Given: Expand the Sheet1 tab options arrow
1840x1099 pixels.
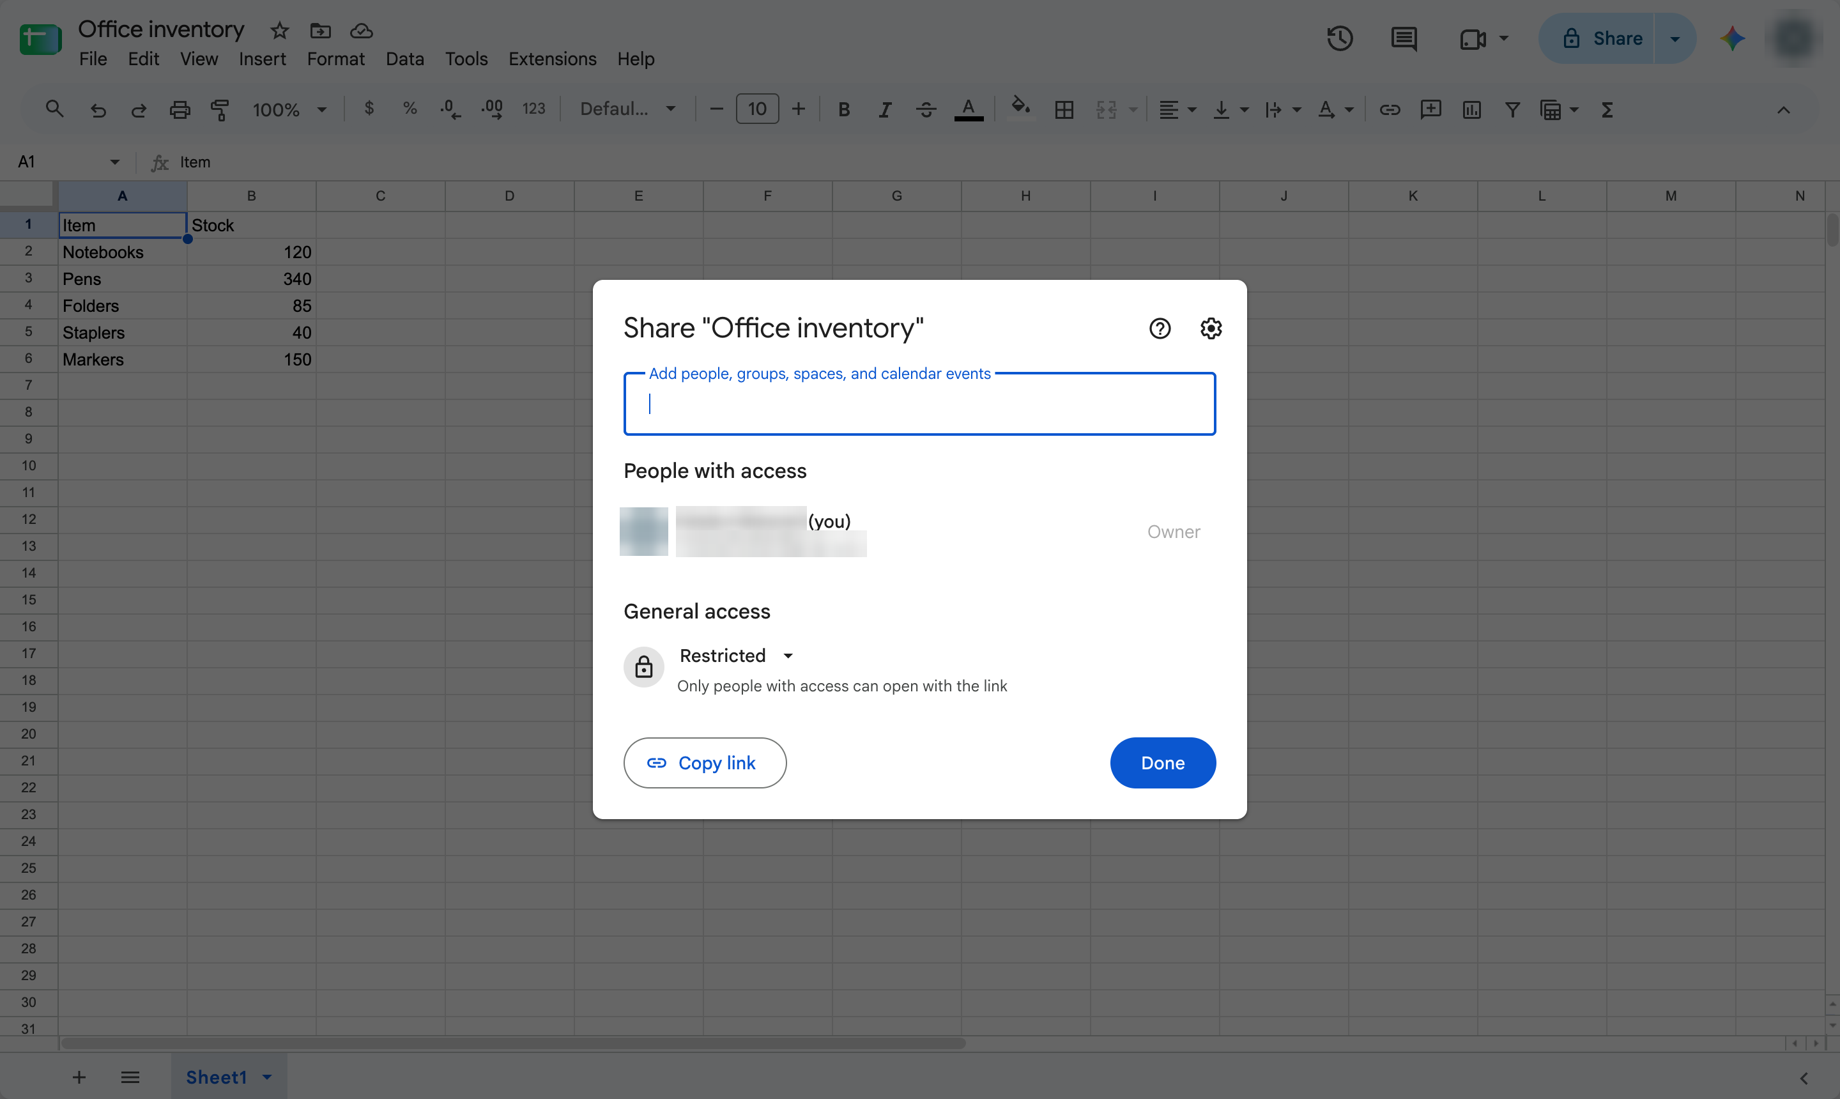Looking at the screenshot, I should [x=267, y=1077].
